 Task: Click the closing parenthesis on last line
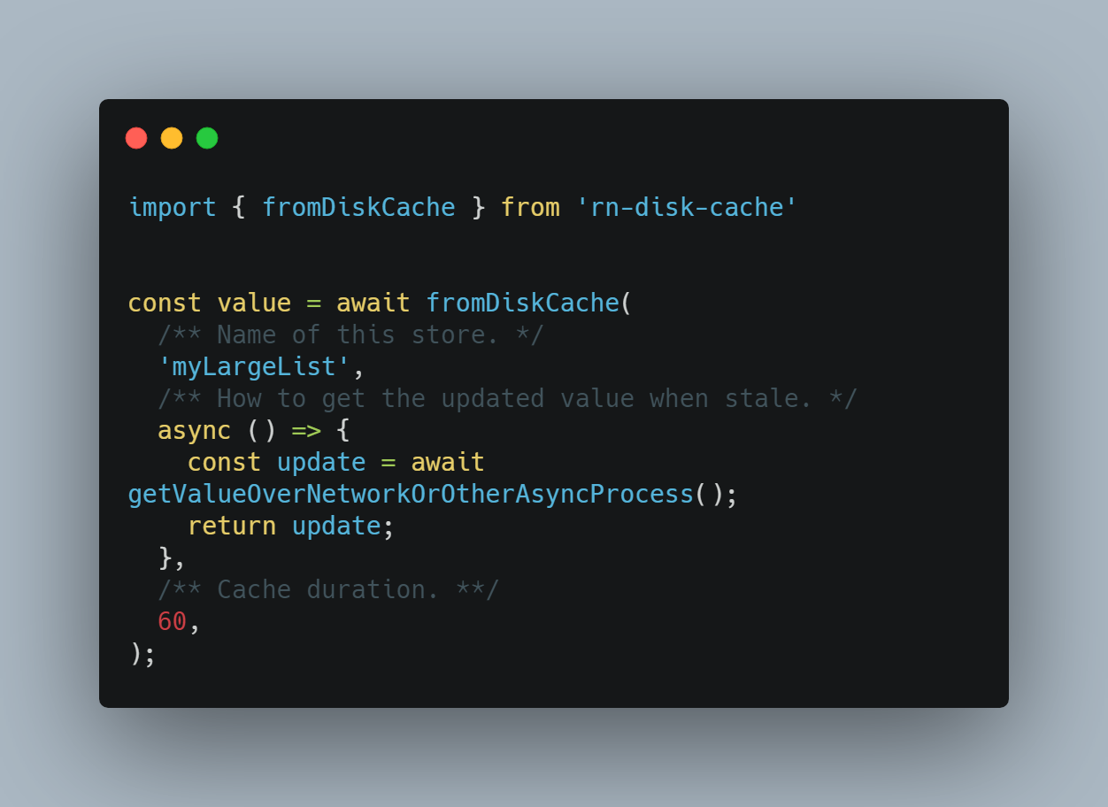tap(135, 653)
